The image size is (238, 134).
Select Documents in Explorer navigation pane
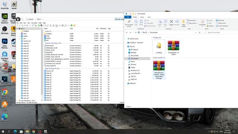point(133,55)
